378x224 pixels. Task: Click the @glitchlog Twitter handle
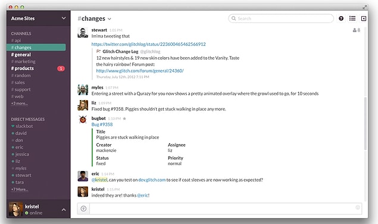(x=150, y=52)
